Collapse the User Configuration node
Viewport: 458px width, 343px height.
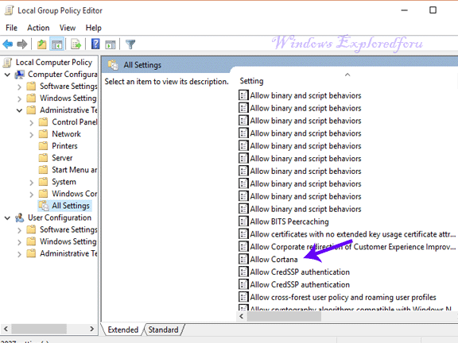pos(8,218)
